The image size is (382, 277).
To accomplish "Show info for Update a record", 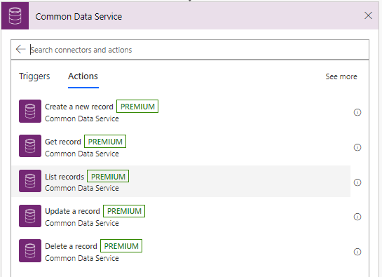I will (357, 217).
